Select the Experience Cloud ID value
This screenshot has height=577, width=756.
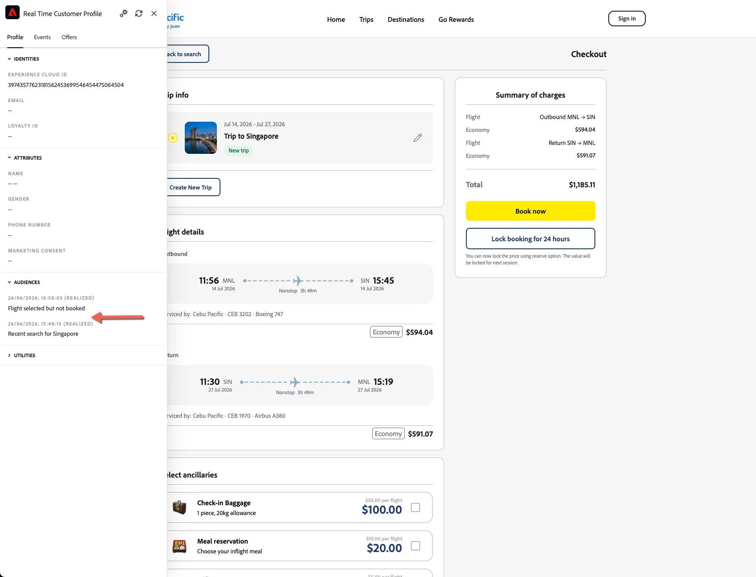click(x=66, y=85)
